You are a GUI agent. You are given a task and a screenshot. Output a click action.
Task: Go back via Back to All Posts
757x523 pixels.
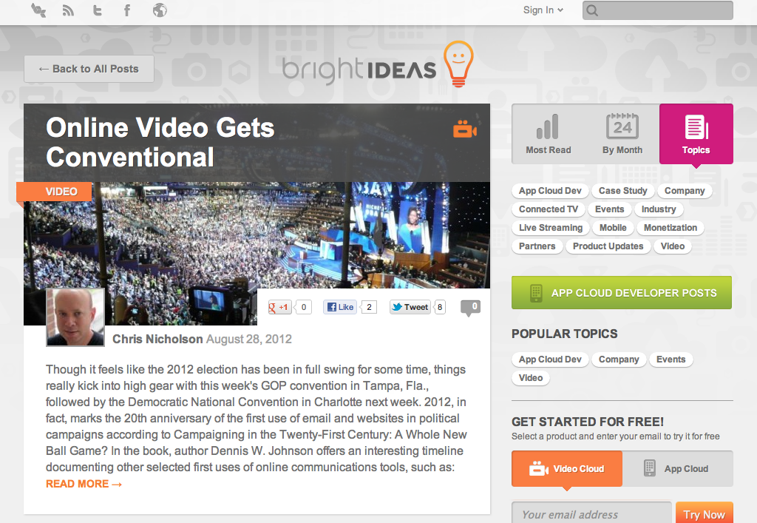[x=89, y=69]
